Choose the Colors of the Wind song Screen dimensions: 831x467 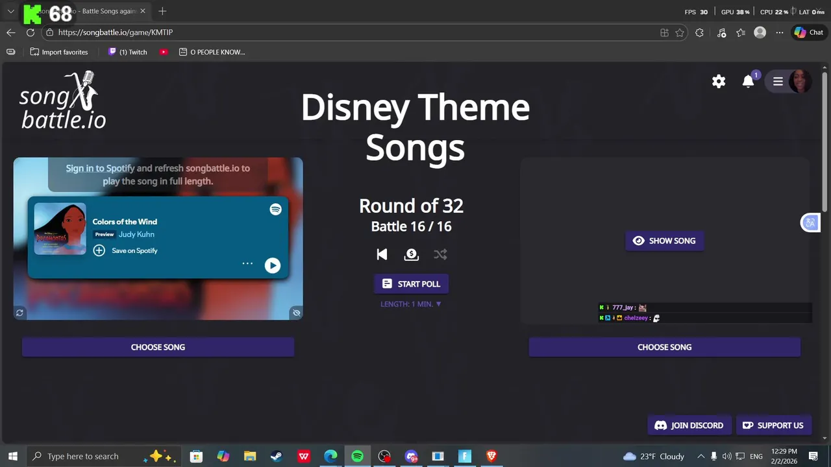tap(158, 347)
